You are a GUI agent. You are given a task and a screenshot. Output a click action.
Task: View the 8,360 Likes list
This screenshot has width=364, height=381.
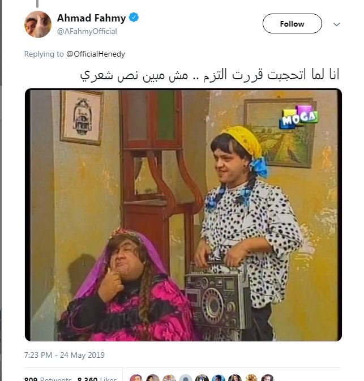click(x=97, y=379)
